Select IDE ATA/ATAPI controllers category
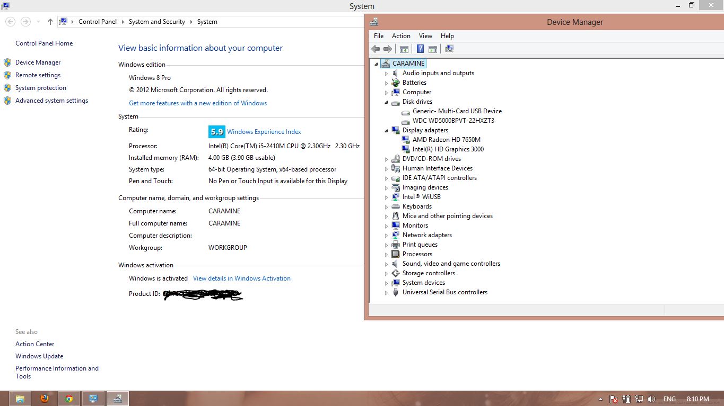The height and width of the screenshot is (406, 724). (x=440, y=178)
